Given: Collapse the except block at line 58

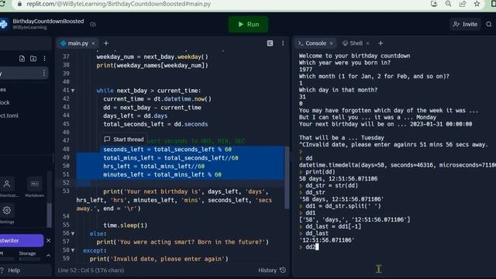Looking at the screenshot, I should pyautogui.click(x=73, y=250).
